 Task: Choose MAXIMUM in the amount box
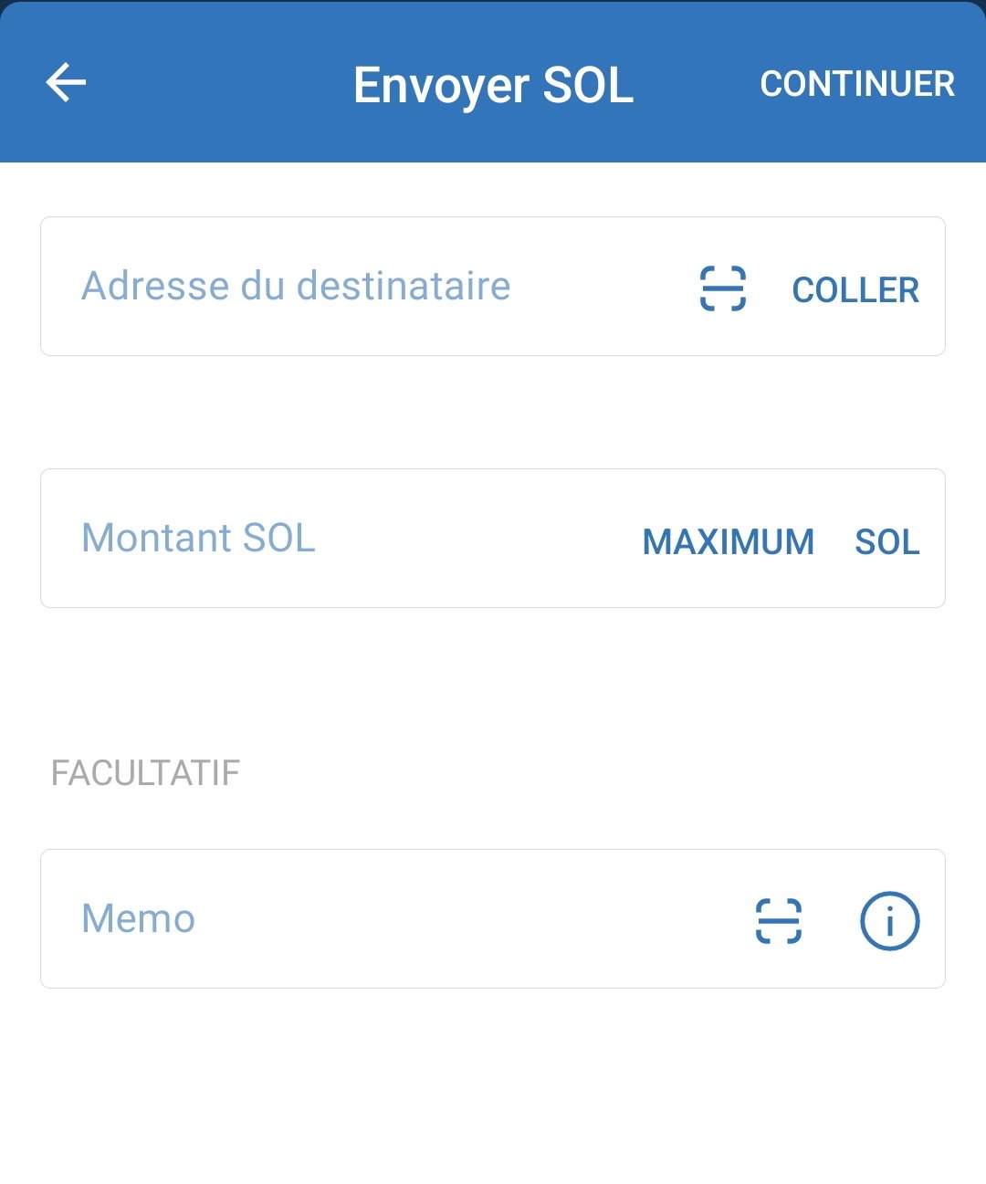(x=729, y=542)
